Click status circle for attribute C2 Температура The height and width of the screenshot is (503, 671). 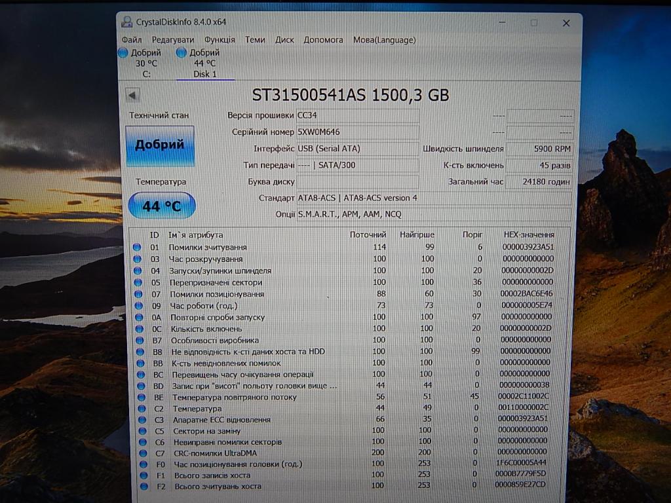click(x=140, y=408)
